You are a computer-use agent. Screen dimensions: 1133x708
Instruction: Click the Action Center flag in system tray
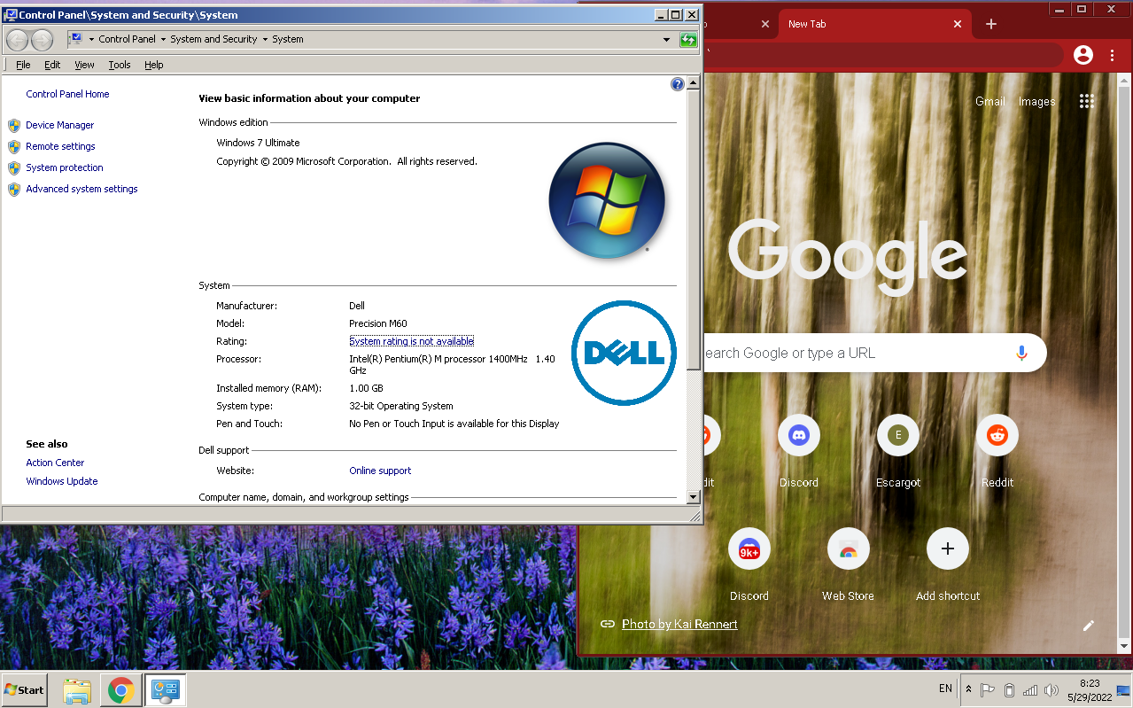(988, 689)
